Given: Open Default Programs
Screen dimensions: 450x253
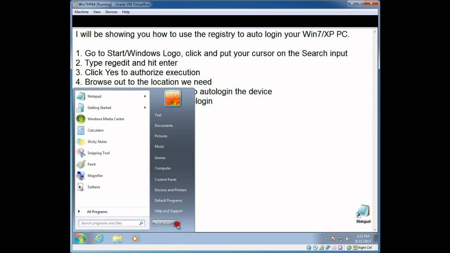Looking at the screenshot, I should [168, 201].
